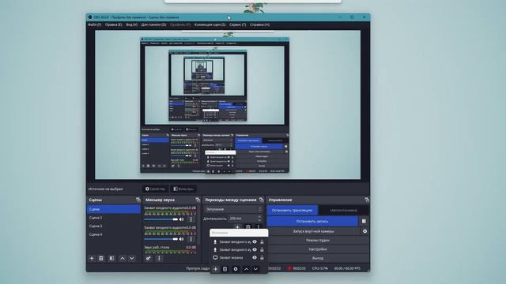Click the Выход button
The image size is (506, 284).
coord(318,258)
